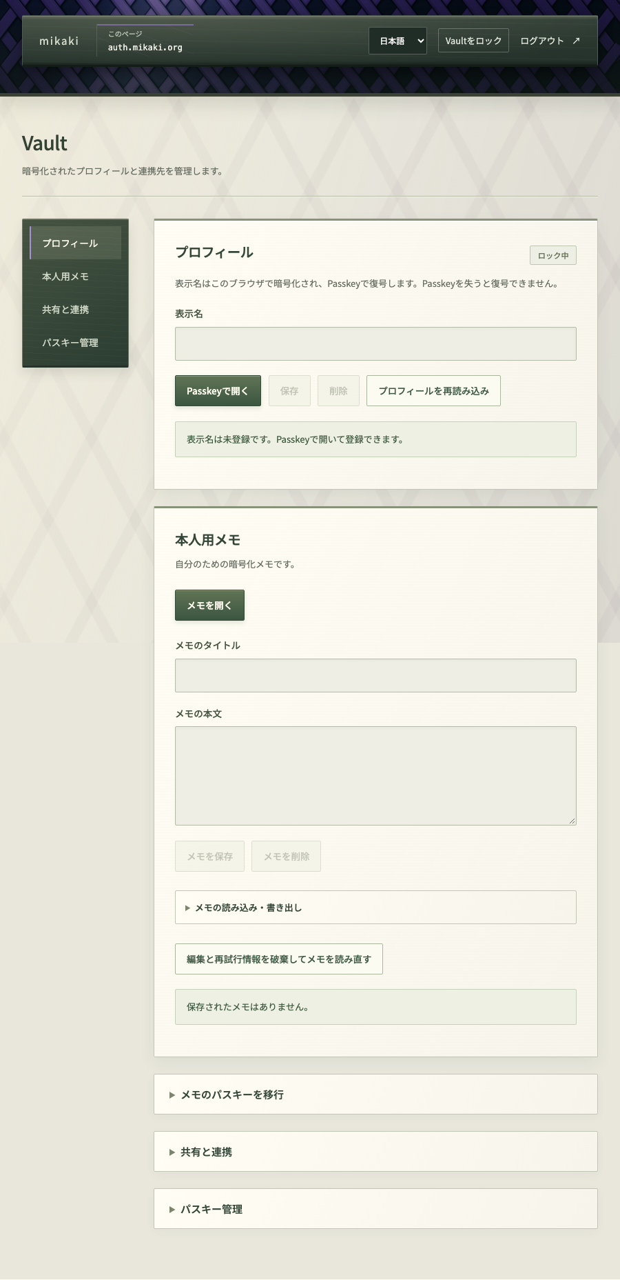Focus the メモのタイトル input field

(x=375, y=675)
